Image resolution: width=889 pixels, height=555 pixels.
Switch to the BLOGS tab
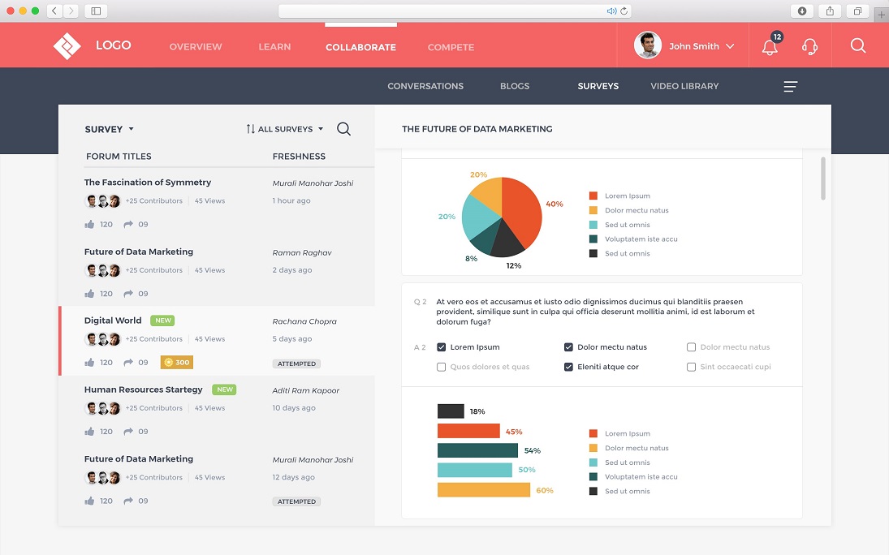point(515,86)
